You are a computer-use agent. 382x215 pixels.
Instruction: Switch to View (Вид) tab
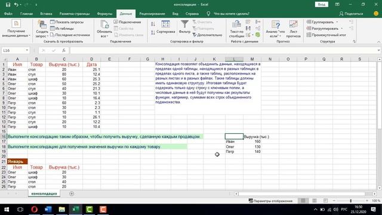pyautogui.click(x=175, y=14)
